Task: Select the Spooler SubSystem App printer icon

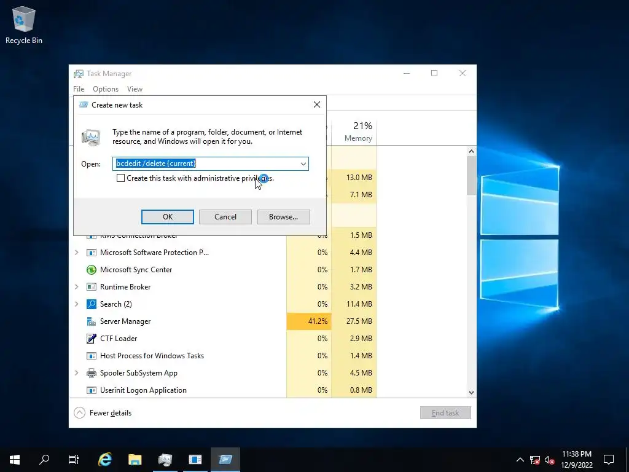Action: point(92,373)
